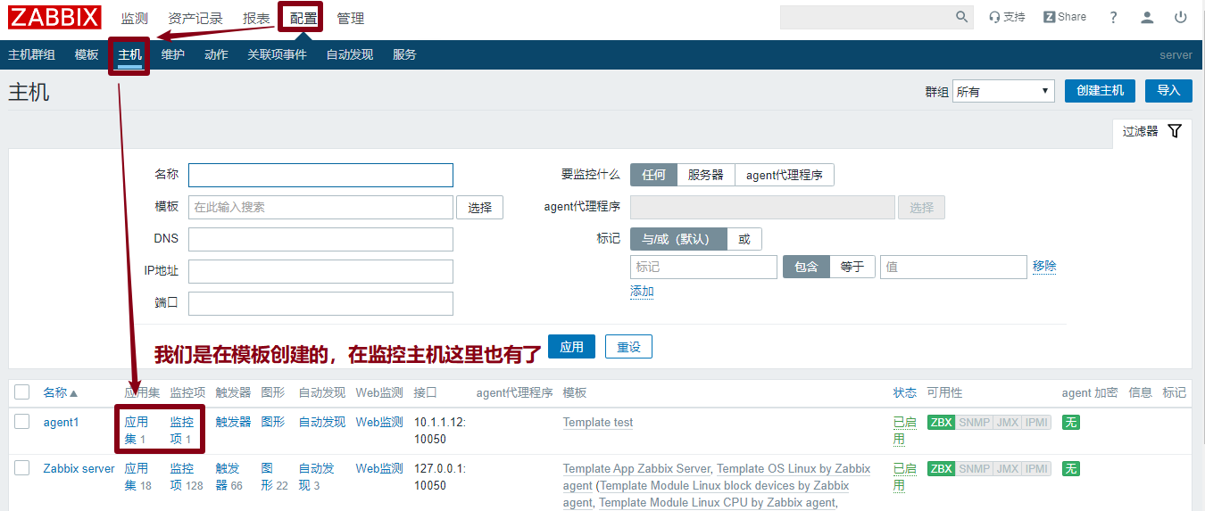Select 服务器 monitored-by option
Screen dimensions: 1205x511
pos(705,175)
